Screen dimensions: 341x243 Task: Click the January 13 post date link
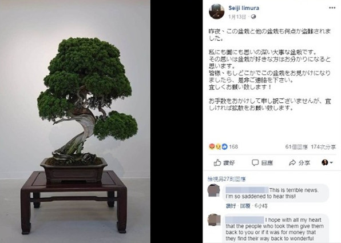click(237, 17)
